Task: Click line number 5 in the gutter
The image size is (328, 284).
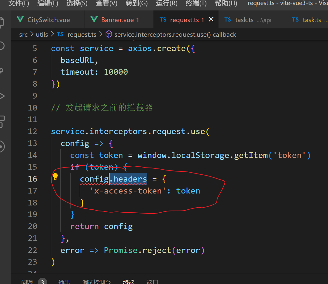Action: pos(35,48)
